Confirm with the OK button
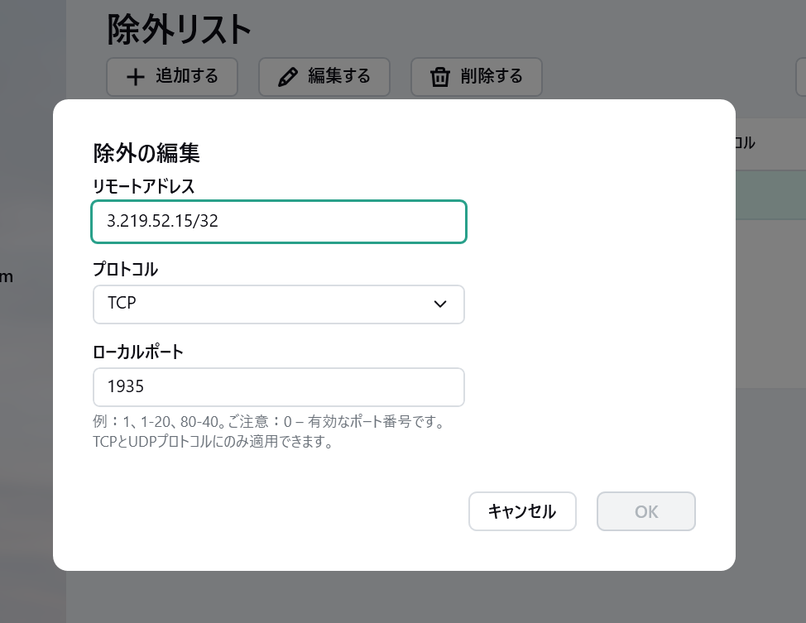806x623 pixels. point(646,511)
